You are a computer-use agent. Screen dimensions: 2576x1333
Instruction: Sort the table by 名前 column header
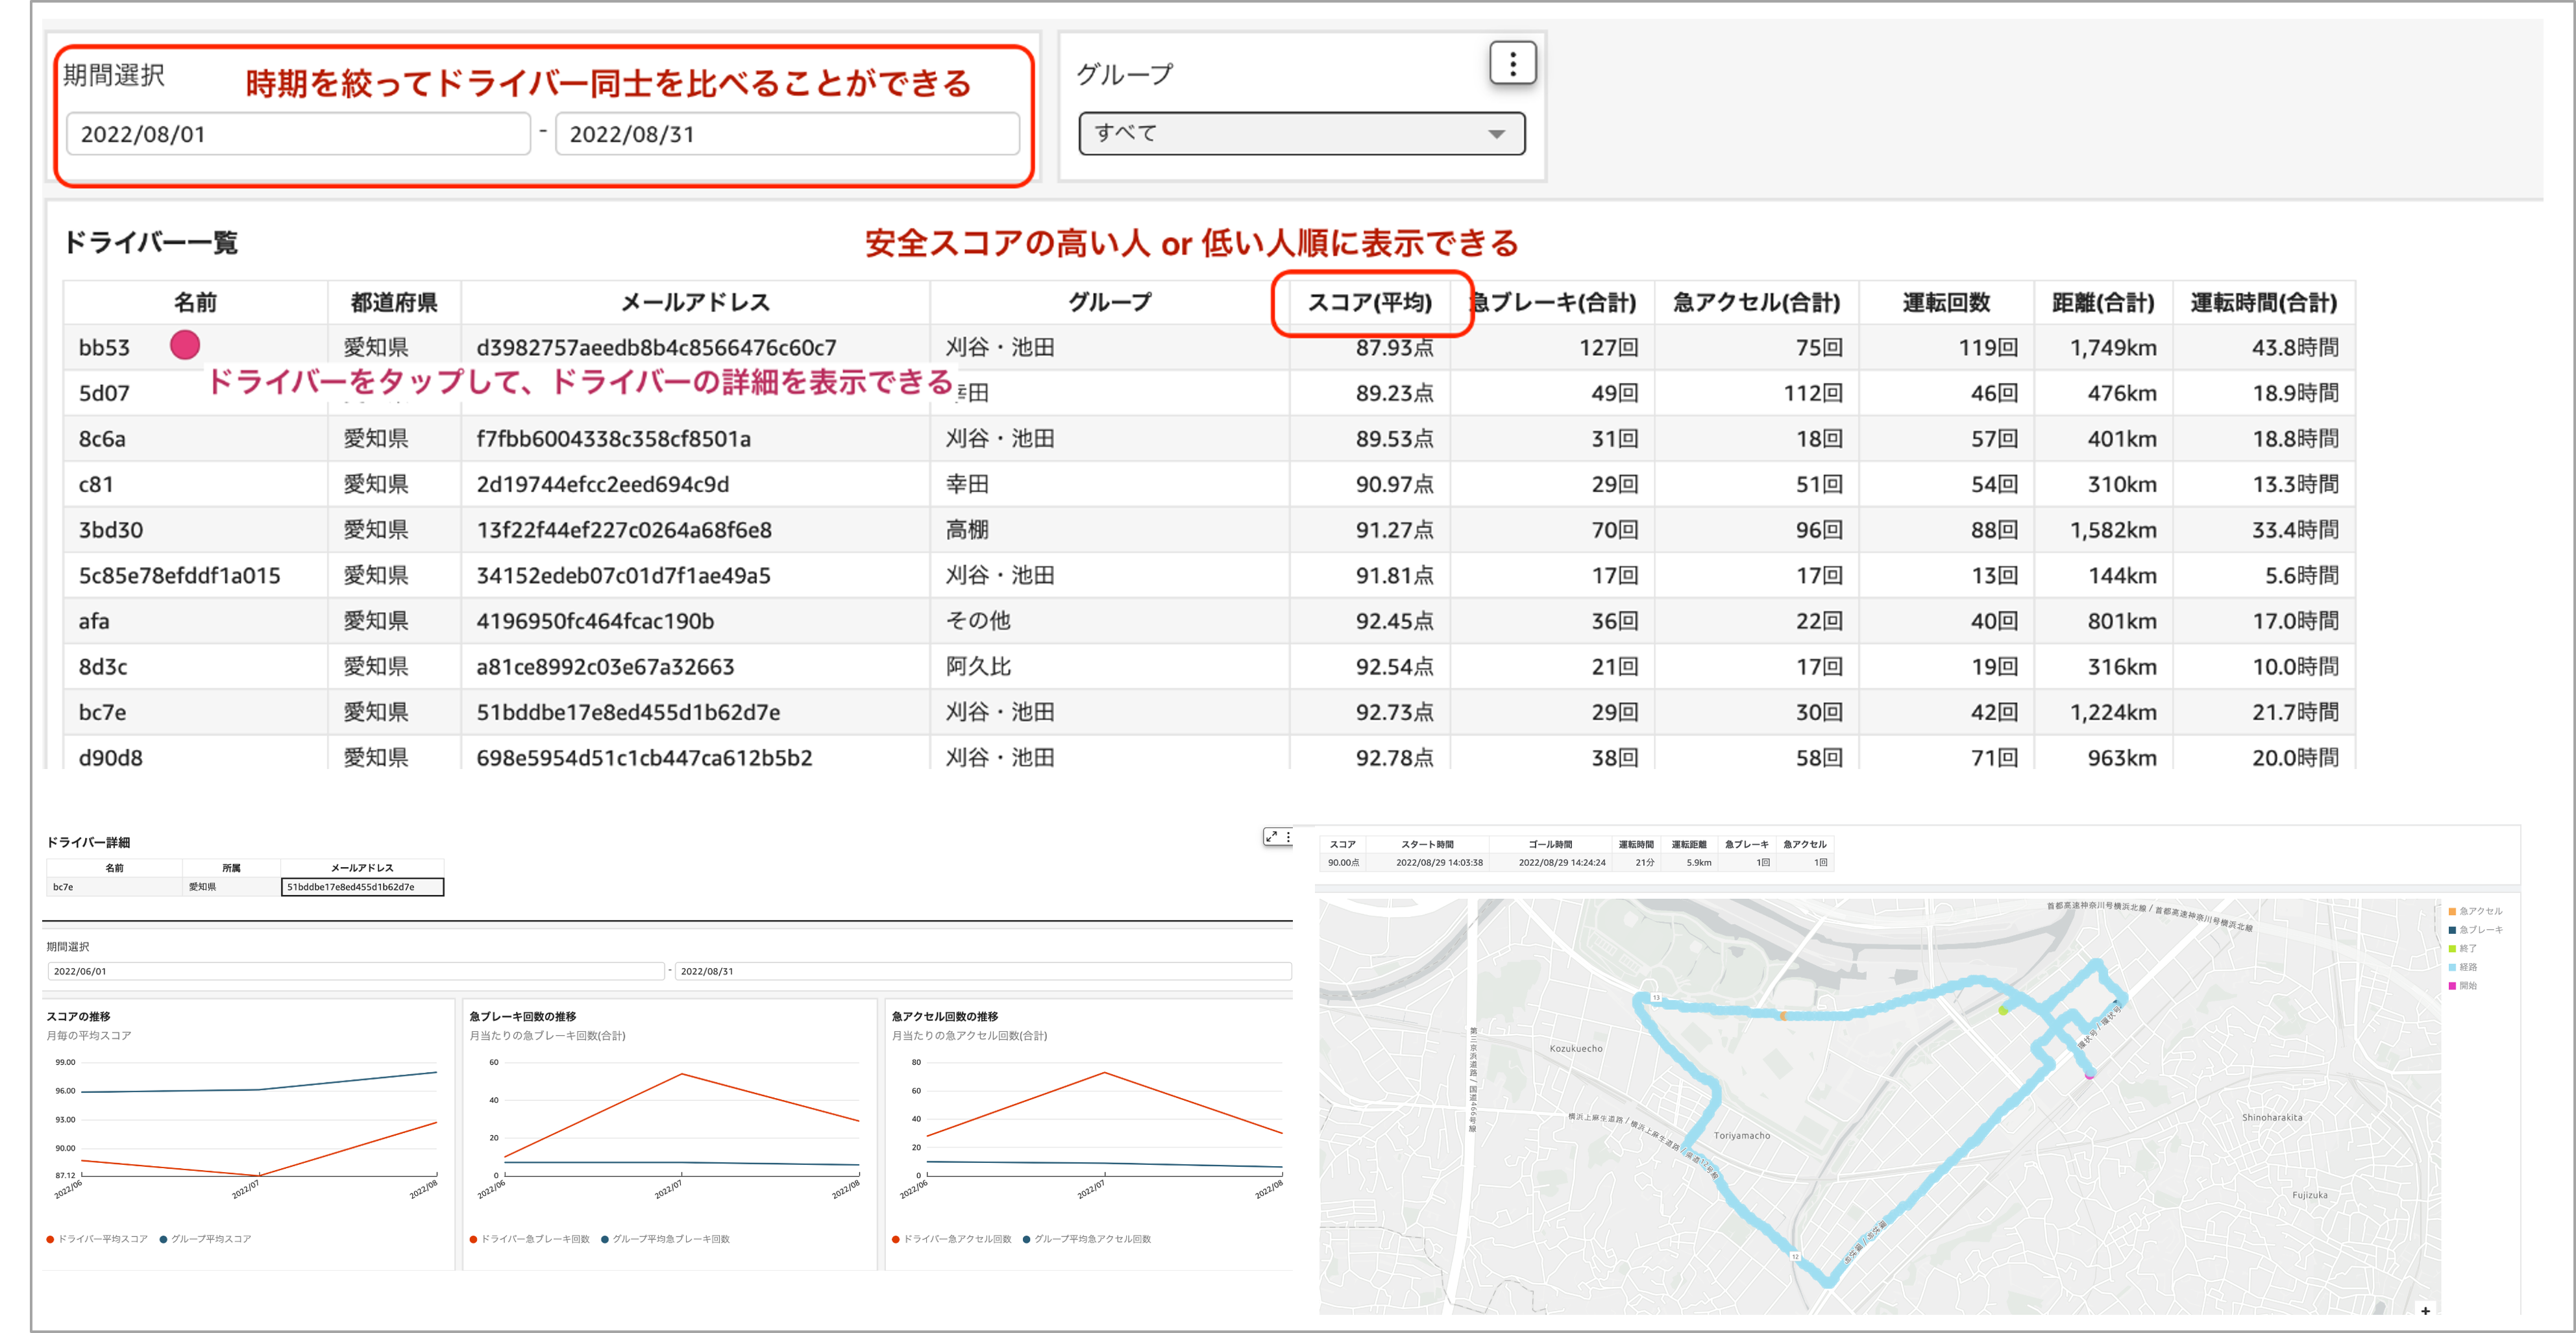(195, 302)
